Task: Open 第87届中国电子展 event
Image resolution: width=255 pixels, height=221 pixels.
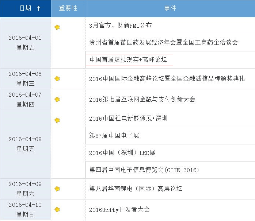Action: point(114,136)
